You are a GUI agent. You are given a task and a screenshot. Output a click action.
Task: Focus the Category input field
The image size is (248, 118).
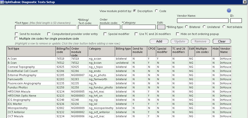(x=139, y=27)
